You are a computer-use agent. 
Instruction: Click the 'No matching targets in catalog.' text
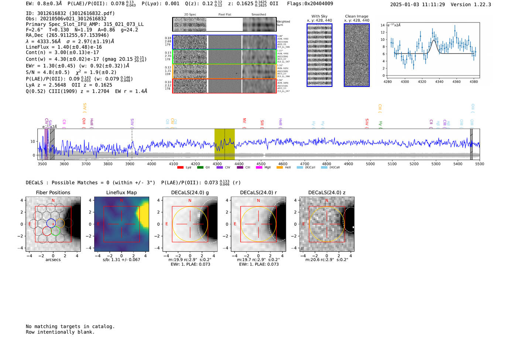click(x=70, y=327)
